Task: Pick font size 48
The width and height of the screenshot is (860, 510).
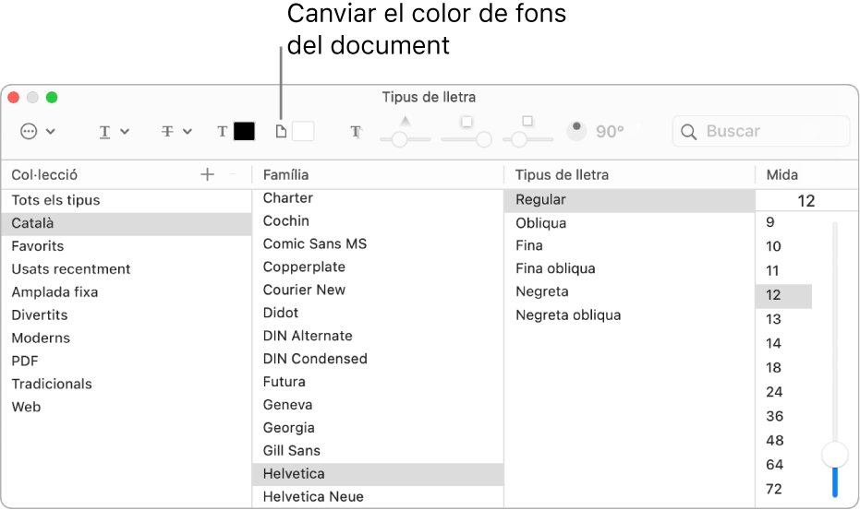Action: coord(783,441)
